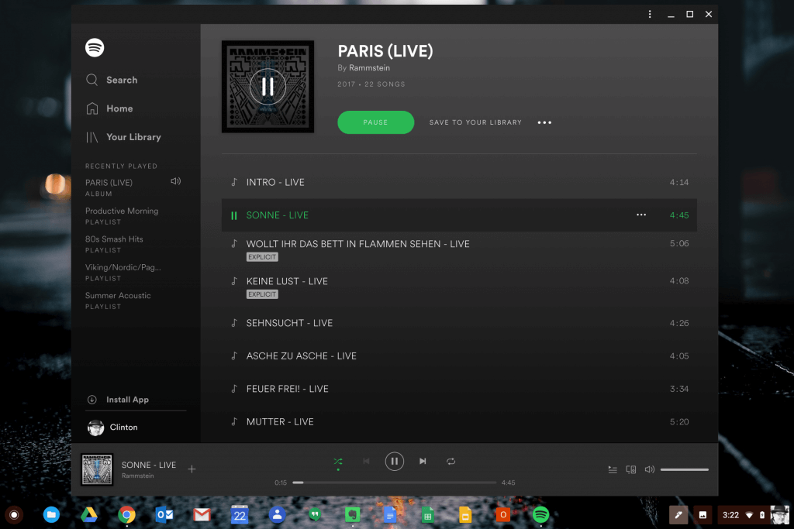
Task: Open Google Sheets from shelf
Action: [428, 515]
